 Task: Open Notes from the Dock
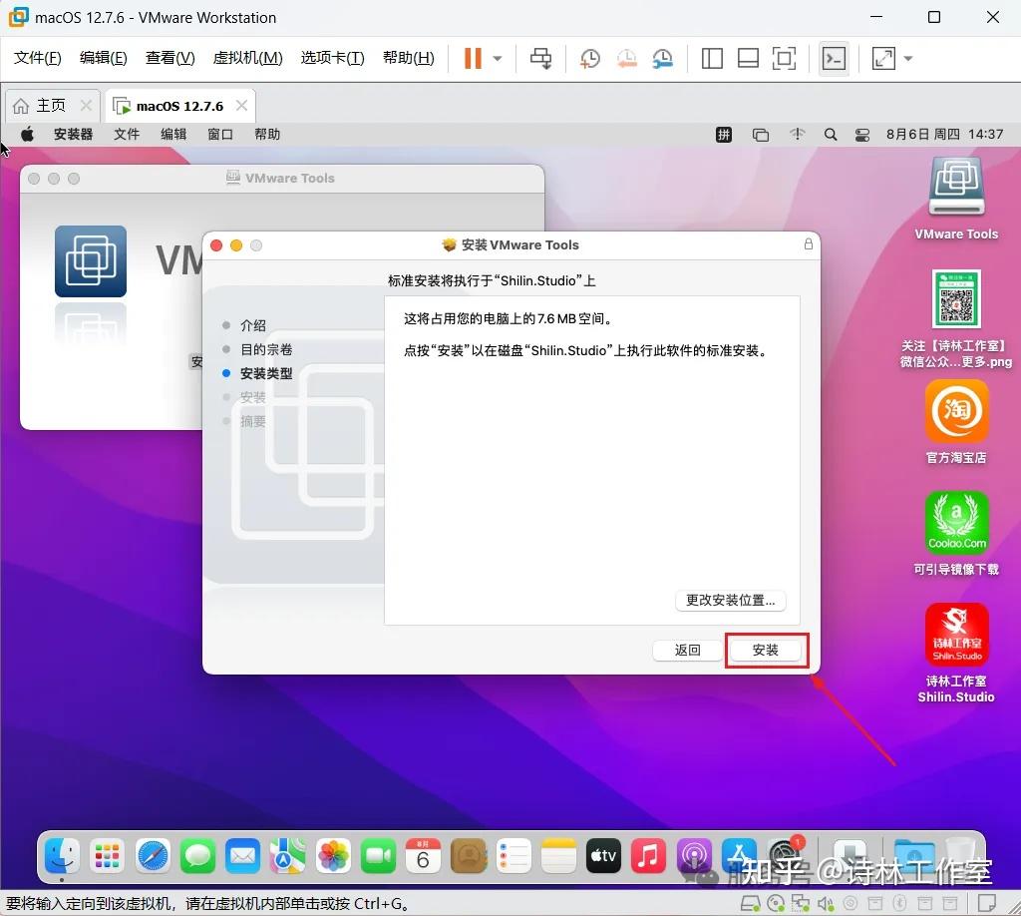pos(558,855)
